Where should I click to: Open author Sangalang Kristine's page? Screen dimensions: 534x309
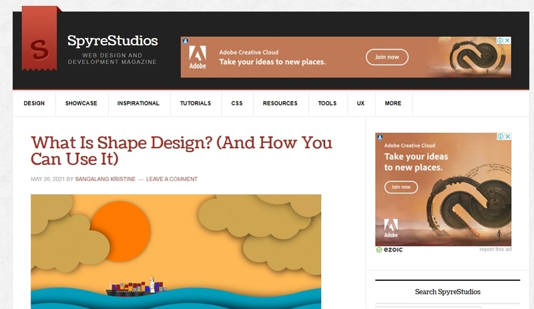click(x=105, y=180)
